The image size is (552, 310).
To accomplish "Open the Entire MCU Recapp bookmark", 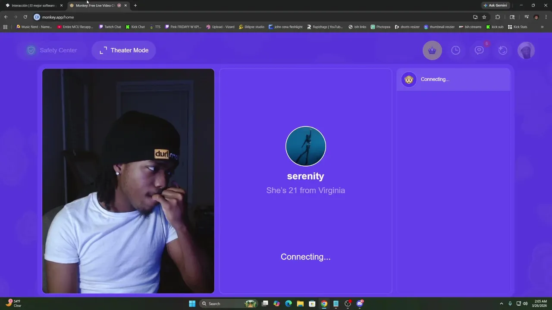I will [75, 27].
